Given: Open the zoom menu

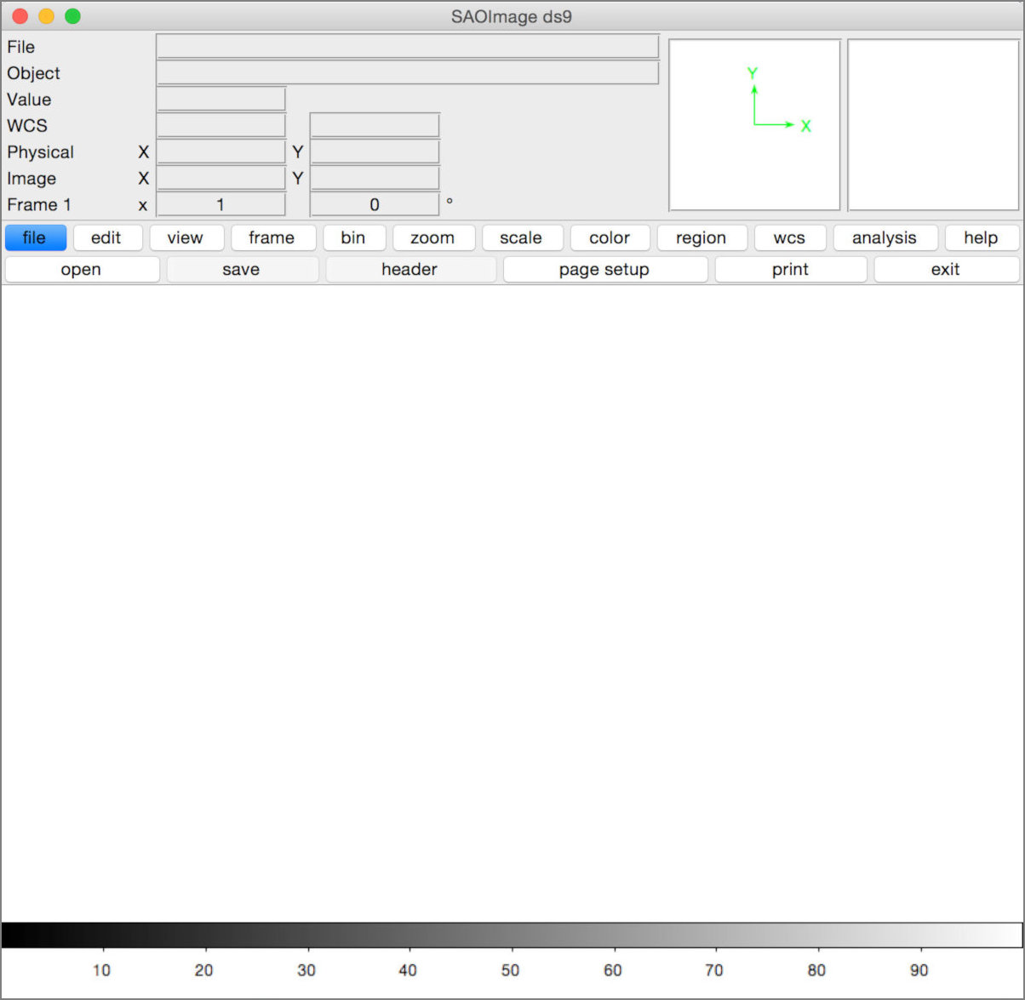Looking at the screenshot, I should [433, 237].
